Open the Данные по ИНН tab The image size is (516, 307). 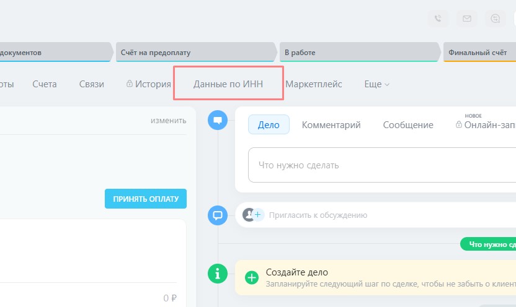(x=228, y=84)
